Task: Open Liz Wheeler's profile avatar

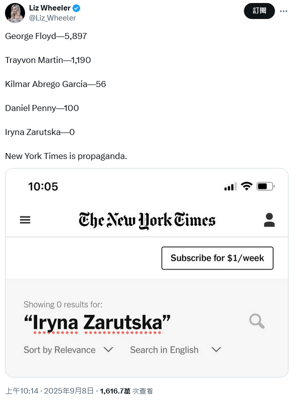Action: 15,13
